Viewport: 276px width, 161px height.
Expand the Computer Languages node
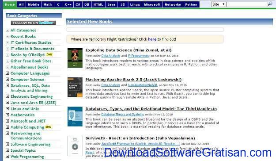click(x=8, y=73)
